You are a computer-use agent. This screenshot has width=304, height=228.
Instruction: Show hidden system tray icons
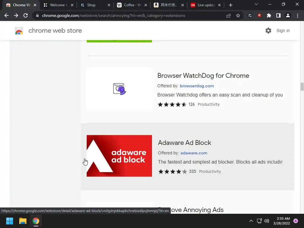point(251,221)
